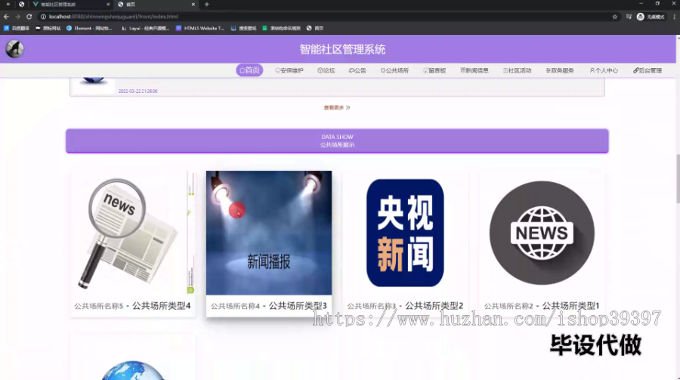The height and width of the screenshot is (380, 680).
Task: Open 个人中心 navigation item
Action: point(604,70)
